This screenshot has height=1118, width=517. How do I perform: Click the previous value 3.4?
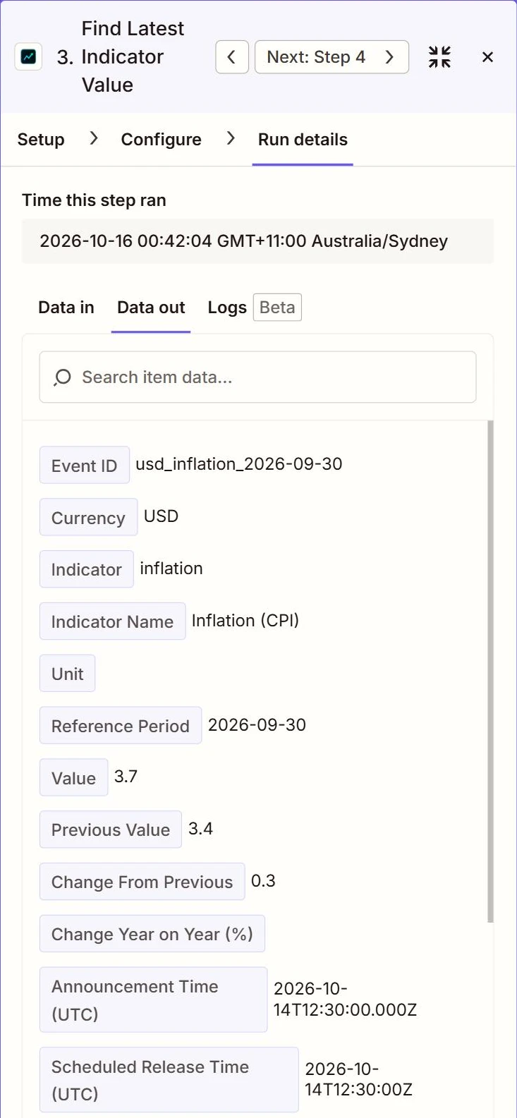point(201,829)
